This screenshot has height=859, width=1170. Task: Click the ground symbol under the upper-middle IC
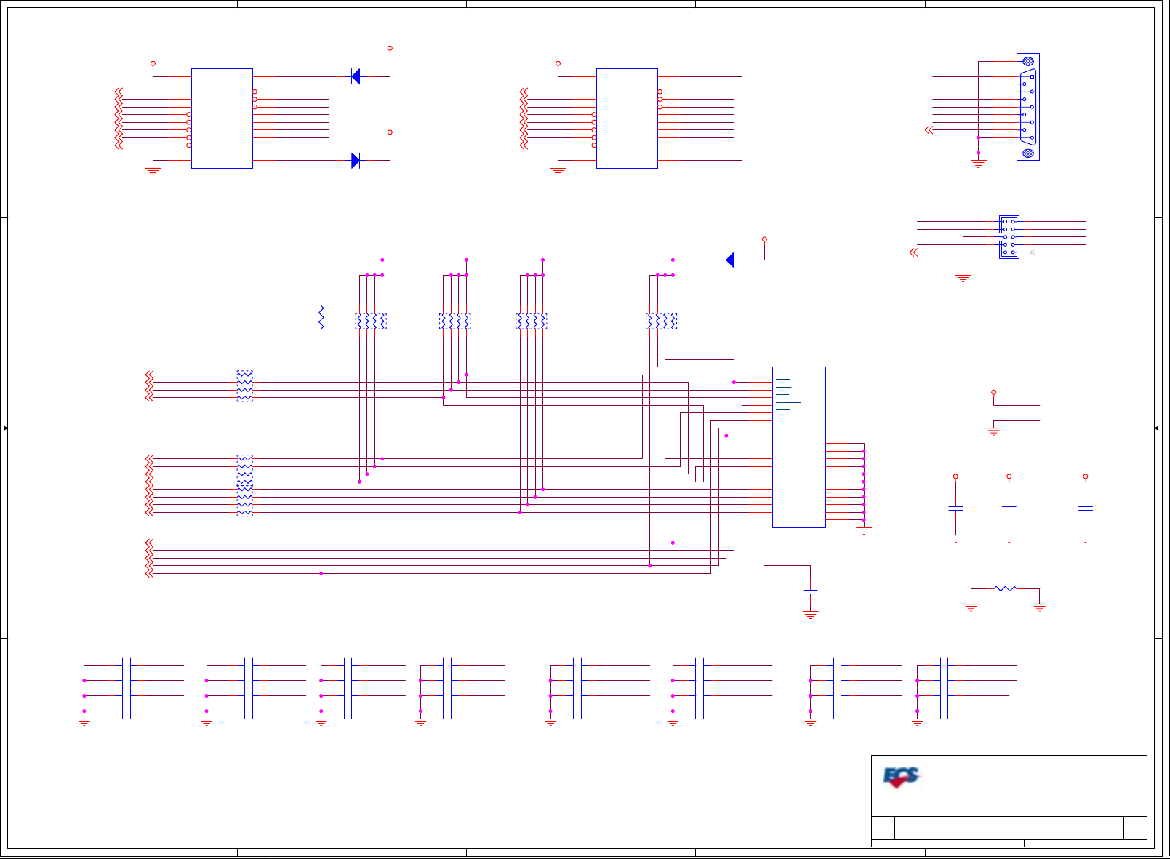pyautogui.click(x=558, y=172)
